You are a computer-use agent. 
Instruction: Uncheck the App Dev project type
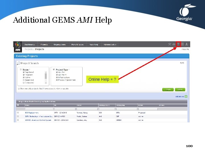(x=57, y=72)
